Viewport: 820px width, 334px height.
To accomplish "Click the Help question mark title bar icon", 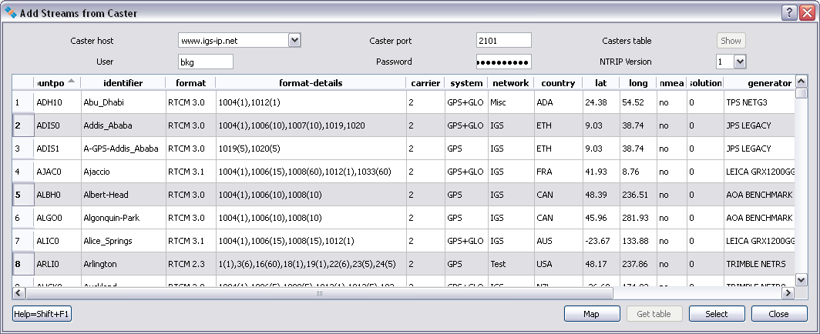I will tap(788, 12).
